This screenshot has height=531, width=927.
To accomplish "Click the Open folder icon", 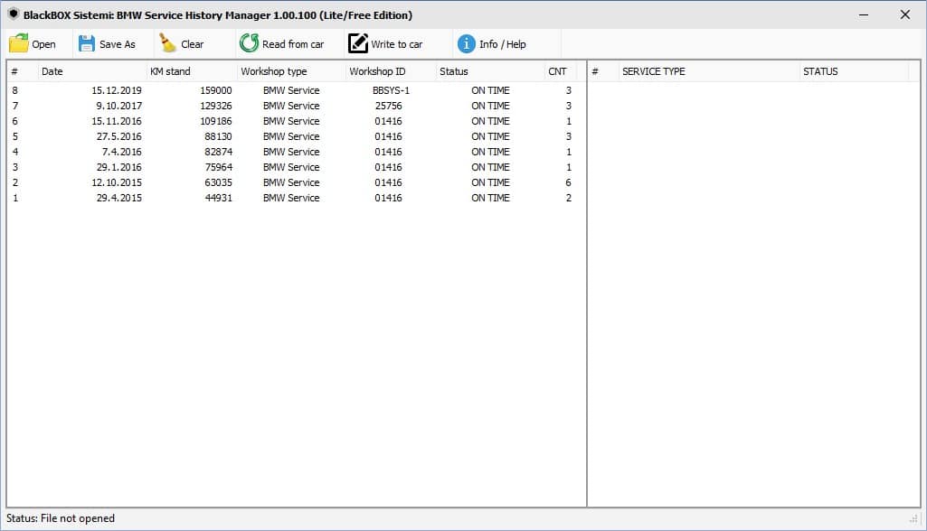I will pos(19,43).
